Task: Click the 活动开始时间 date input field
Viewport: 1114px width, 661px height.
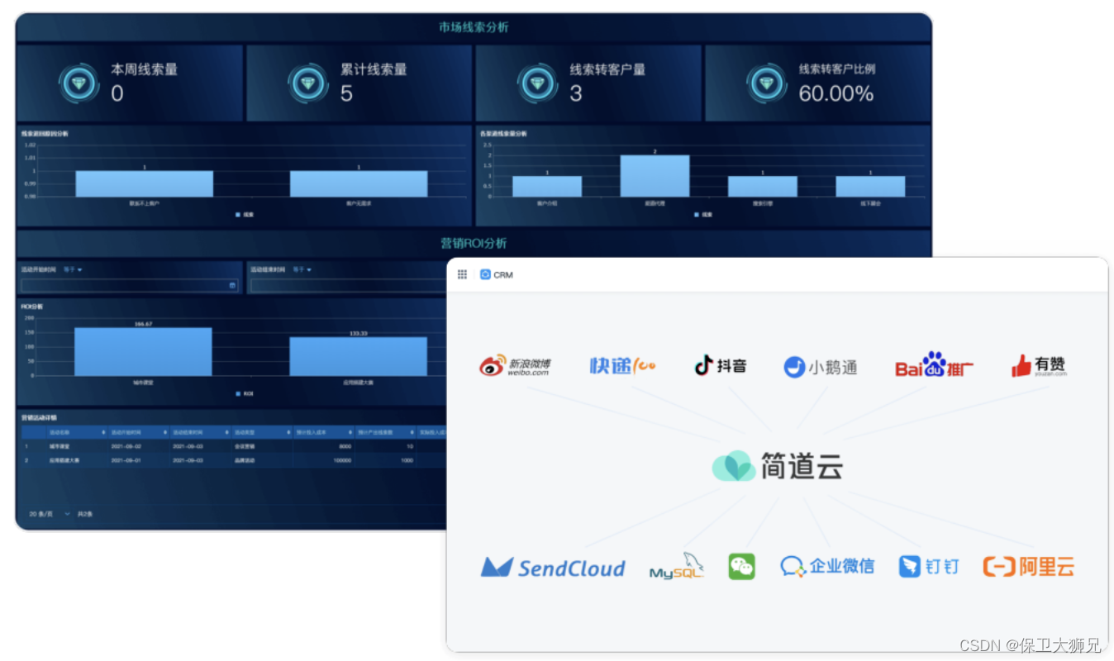Action: tap(129, 286)
